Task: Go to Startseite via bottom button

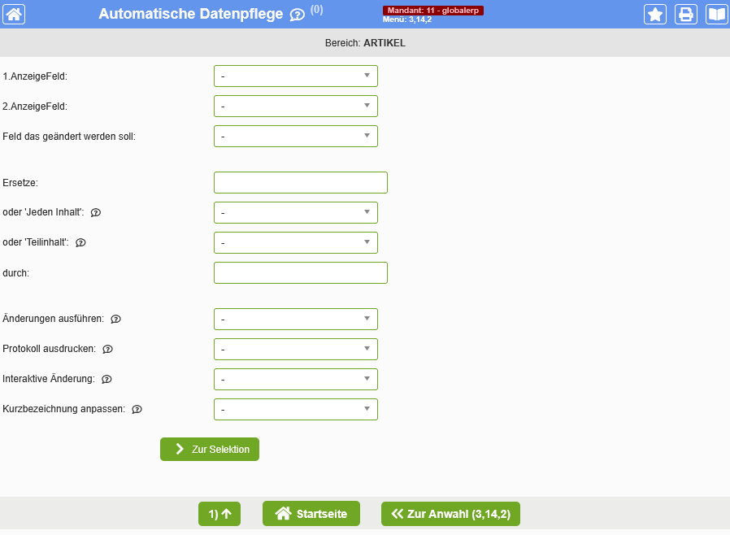Action: [311, 514]
